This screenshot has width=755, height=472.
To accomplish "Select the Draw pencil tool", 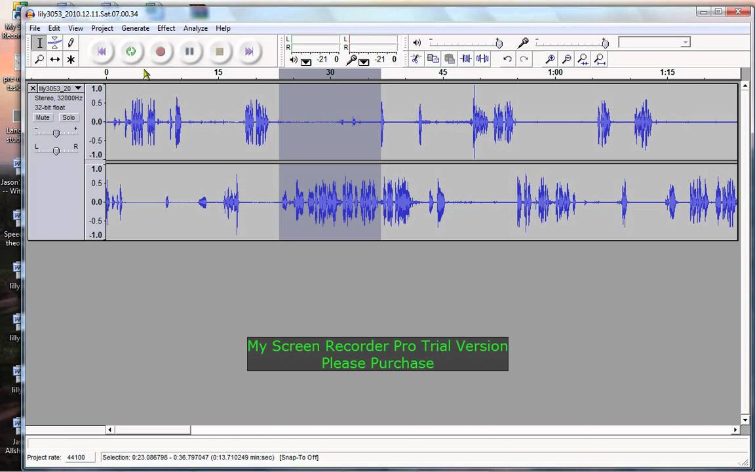I will (x=71, y=43).
